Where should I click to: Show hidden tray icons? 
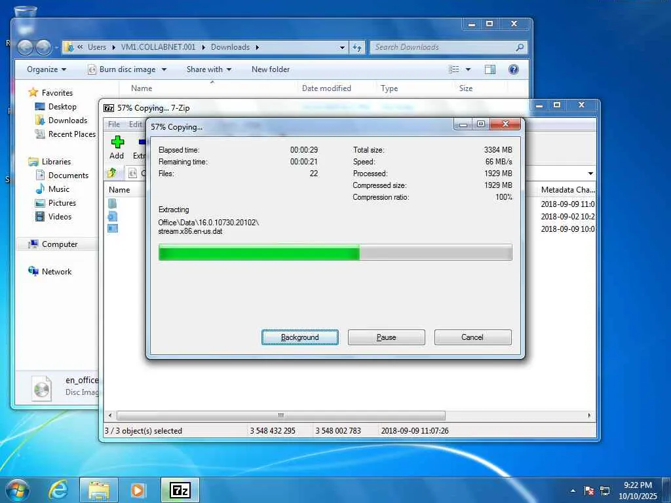[x=573, y=491]
